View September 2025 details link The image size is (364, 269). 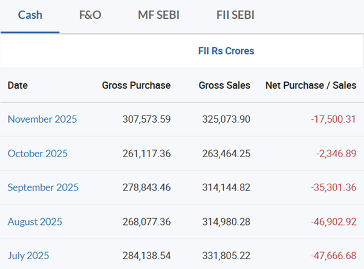point(44,187)
